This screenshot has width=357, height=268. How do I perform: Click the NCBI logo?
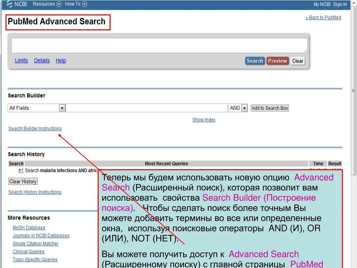pos(17,4)
